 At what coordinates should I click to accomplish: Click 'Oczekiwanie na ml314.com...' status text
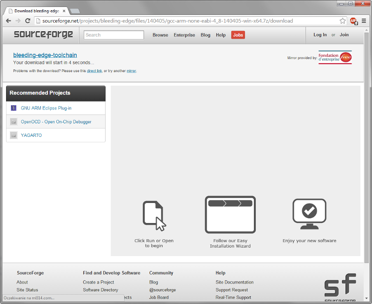click(29, 298)
